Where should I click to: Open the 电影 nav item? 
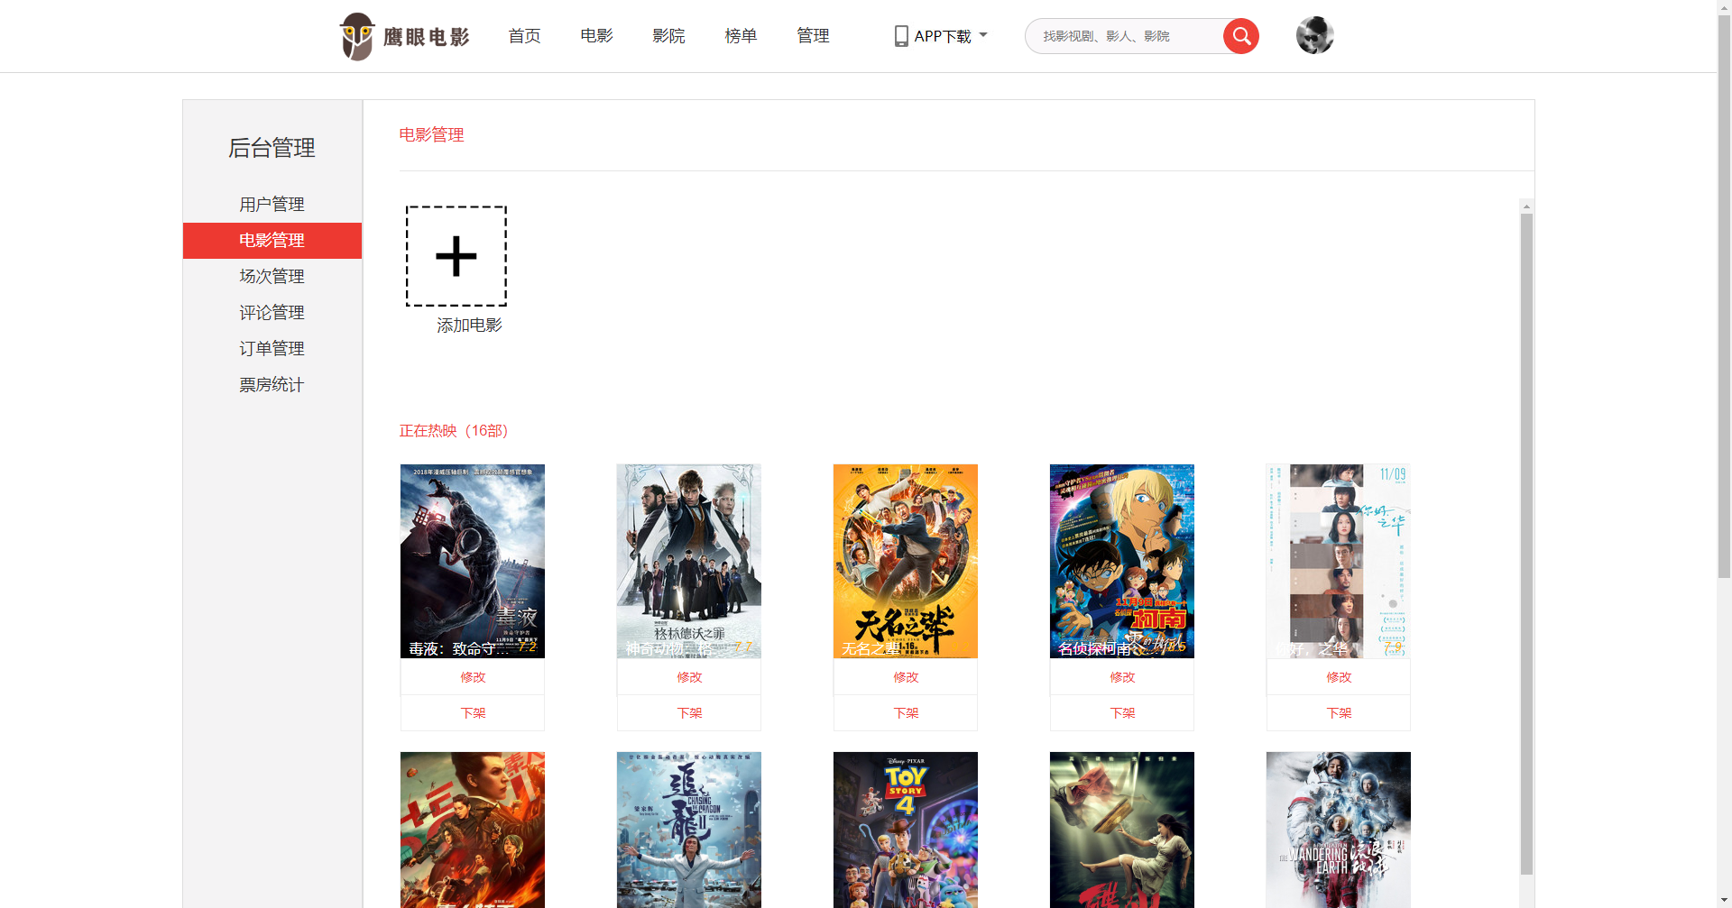(x=596, y=36)
